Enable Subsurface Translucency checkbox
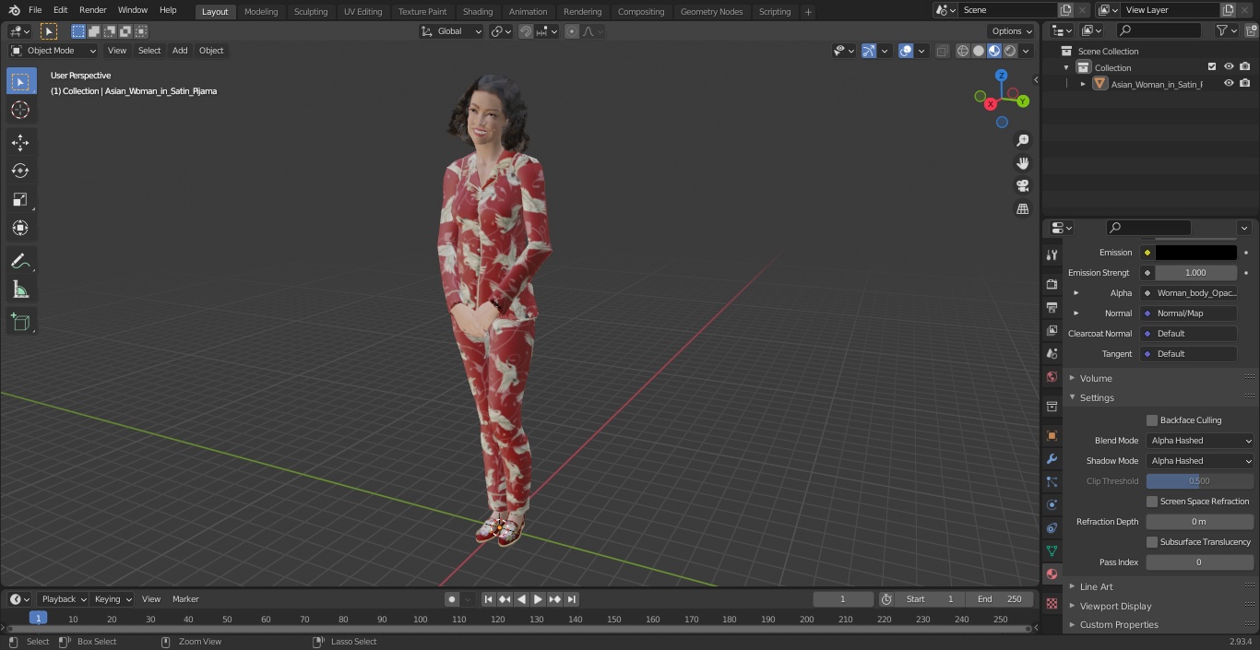Screen dimensions: 1260x650 (x=1152, y=542)
